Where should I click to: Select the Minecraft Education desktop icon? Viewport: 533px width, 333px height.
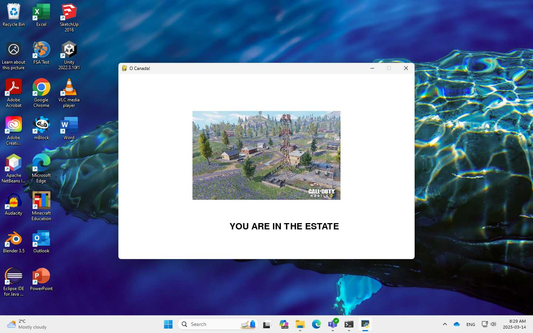click(41, 206)
